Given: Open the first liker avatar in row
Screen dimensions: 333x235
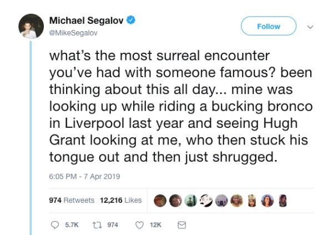Looking at the screenshot, I should (159, 200).
